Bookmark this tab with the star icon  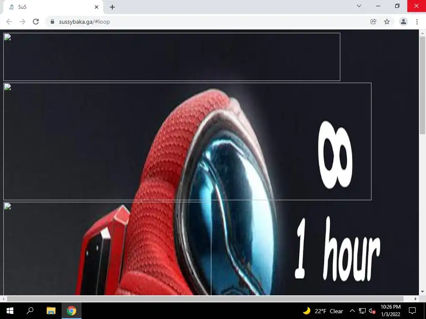[387, 22]
